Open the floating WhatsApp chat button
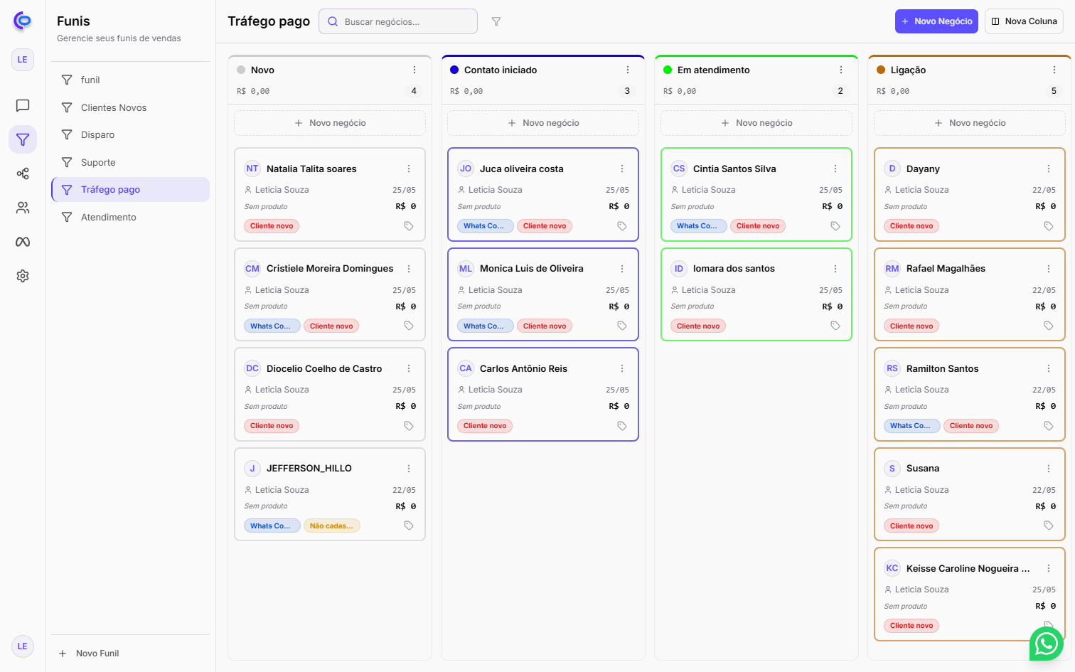The width and height of the screenshot is (1075, 672). pyautogui.click(x=1047, y=644)
